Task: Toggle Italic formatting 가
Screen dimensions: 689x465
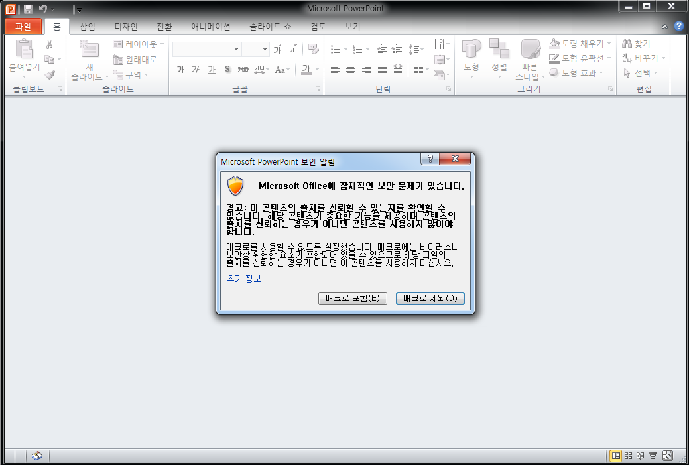Action: [x=196, y=70]
